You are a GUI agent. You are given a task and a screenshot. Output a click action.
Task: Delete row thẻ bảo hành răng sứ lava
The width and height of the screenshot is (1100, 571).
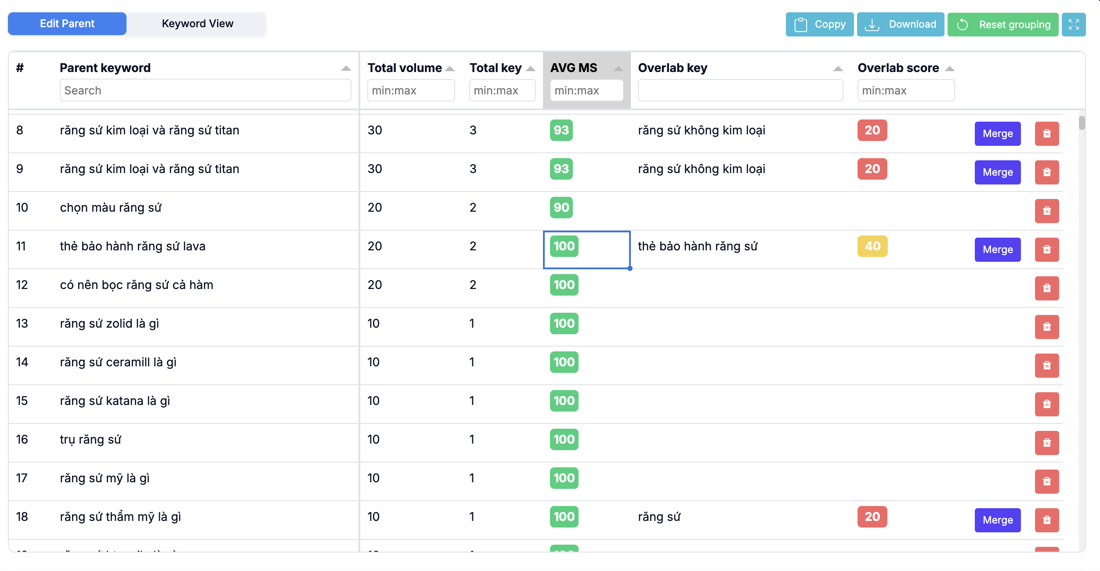(1046, 249)
